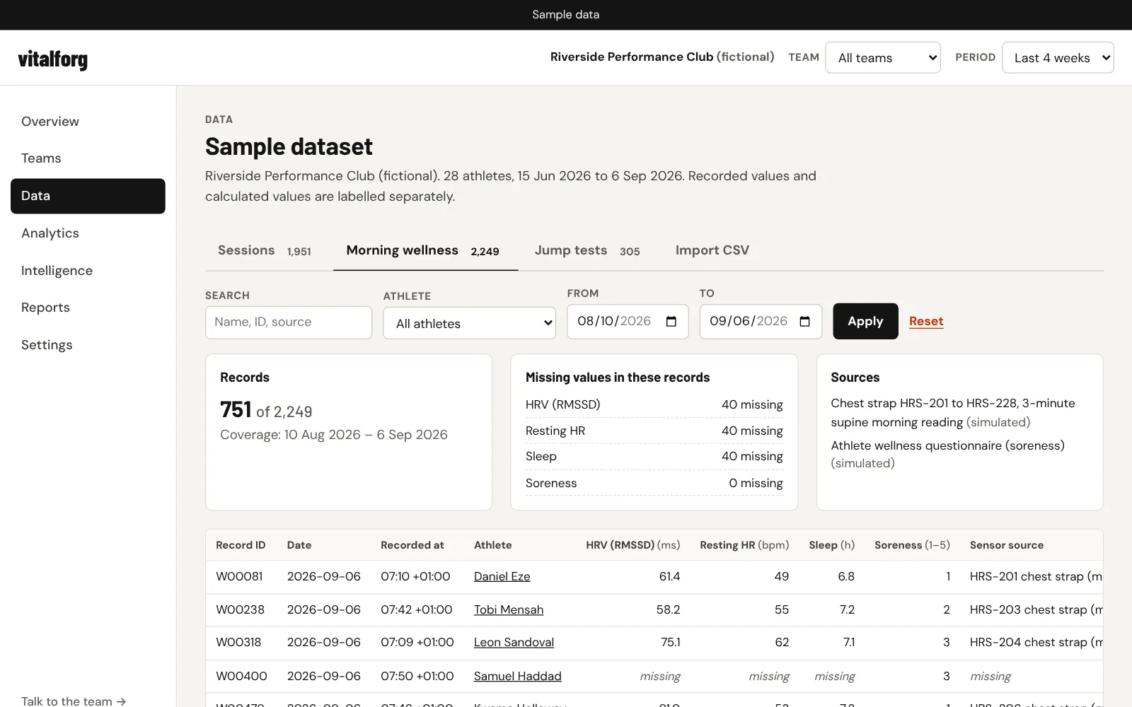Screen dimensions: 1132x707
Task: Open the FROM date calendar picker icon
Action: pyautogui.click(x=671, y=322)
